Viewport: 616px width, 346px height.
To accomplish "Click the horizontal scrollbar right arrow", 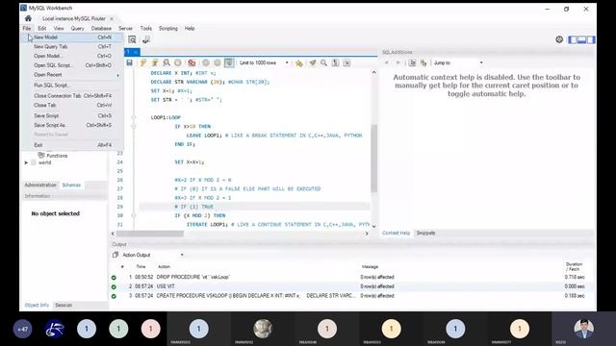I will click(367, 234).
